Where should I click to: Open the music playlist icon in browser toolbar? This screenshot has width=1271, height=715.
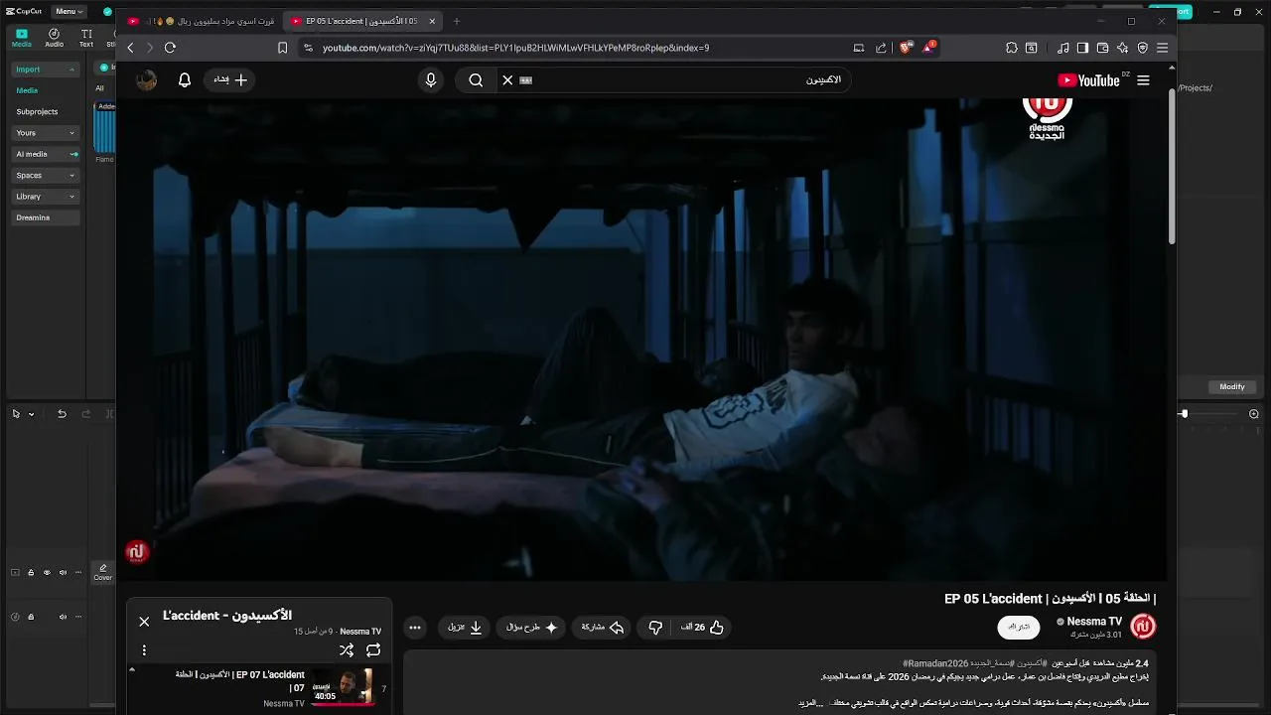(1063, 48)
